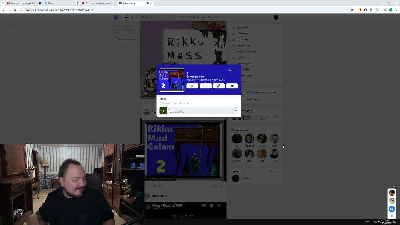The image size is (400, 225).
Task: Click the track duration 1:26
Action: coord(235,110)
